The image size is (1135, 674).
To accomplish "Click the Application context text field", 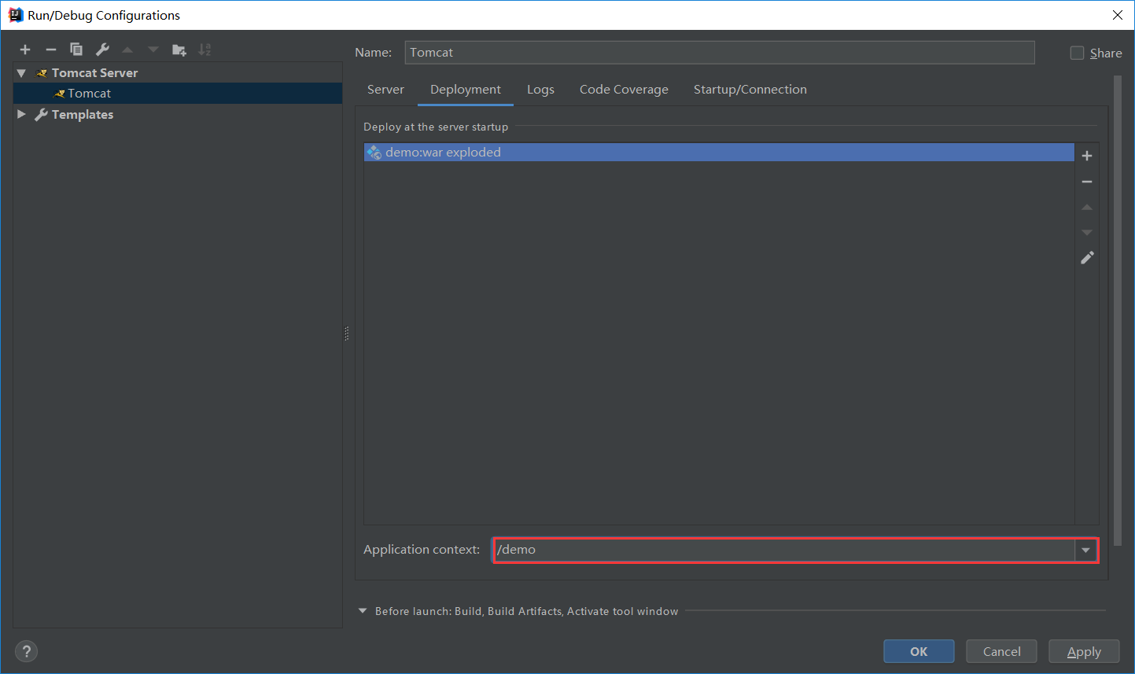I will pyautogui.click(x=783, y=550).
